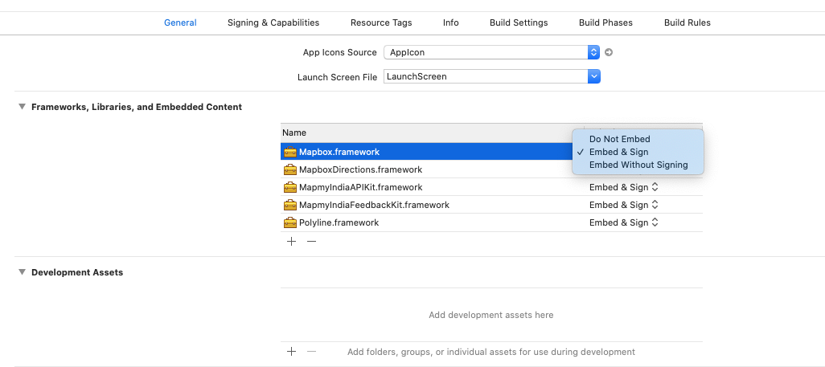Open the App Icons Source dropdown
This screenshot has height=367, width=825.
click(x=594, y=52)
